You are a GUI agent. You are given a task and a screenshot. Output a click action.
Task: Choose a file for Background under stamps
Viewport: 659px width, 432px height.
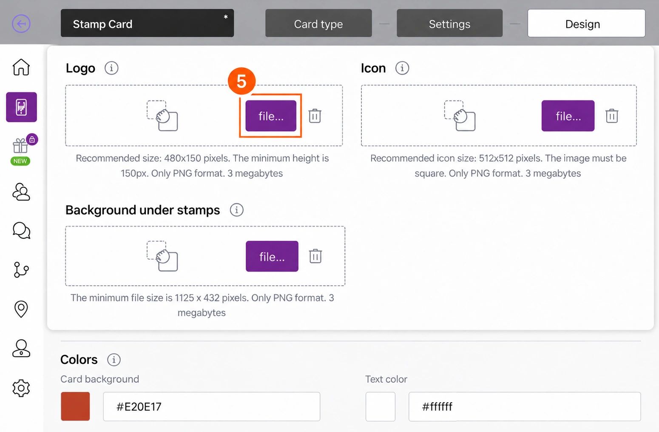click(x=272, y=256)
